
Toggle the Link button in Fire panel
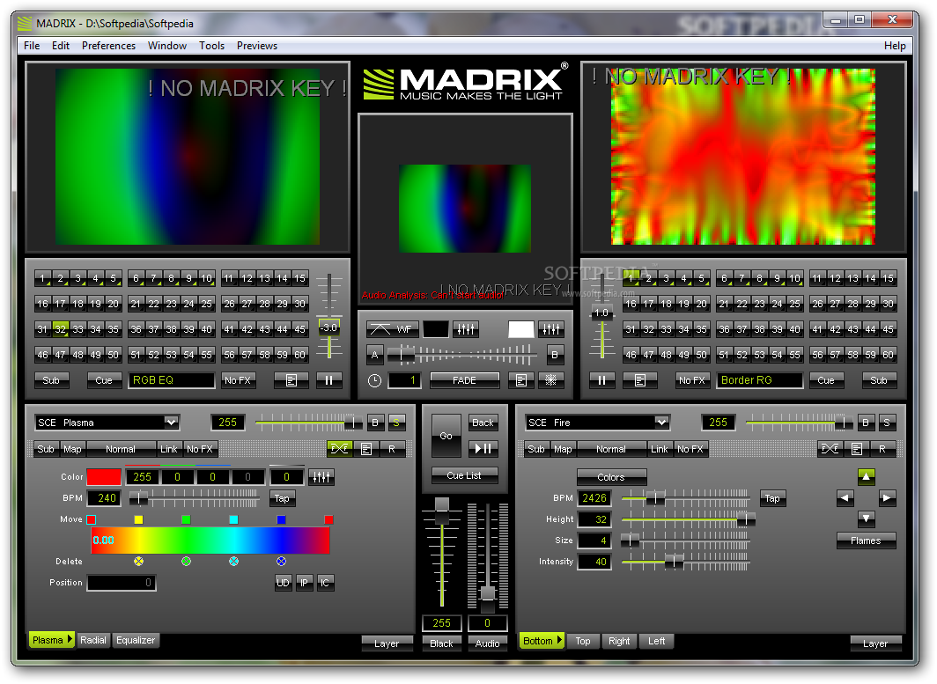(660, 449)
